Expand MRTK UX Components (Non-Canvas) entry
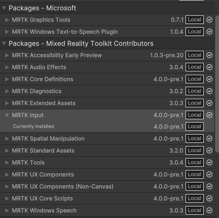 point(7,186)
